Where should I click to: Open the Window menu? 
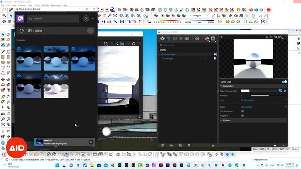(45, 5)
